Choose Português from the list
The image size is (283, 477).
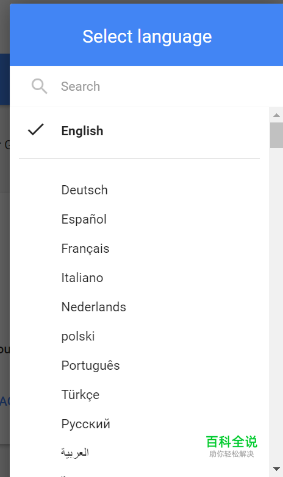pos(140,366)
